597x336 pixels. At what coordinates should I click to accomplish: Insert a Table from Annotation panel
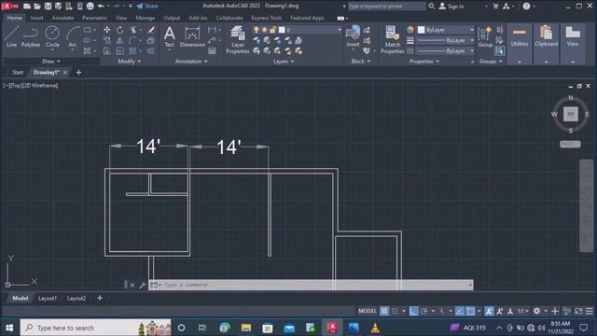[x=212, y=50]
